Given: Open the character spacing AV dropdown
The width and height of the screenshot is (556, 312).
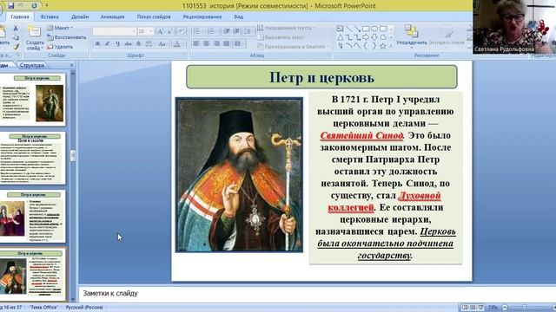Looking at the screenshot, I should [149, 44].
